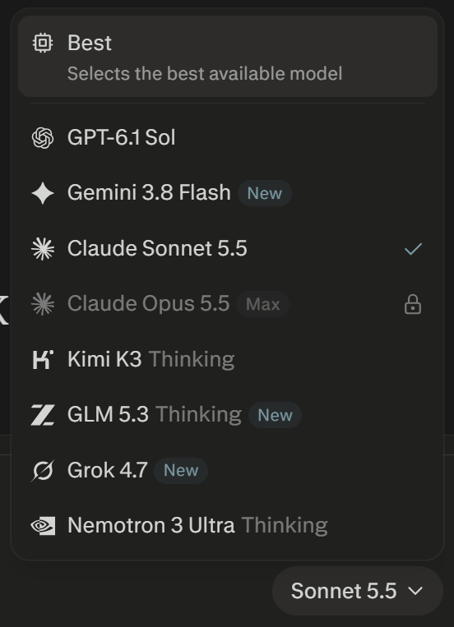This screenshot has width=454, height=627.
Task: Click the GLM Z logo icon
Action: 43,415
